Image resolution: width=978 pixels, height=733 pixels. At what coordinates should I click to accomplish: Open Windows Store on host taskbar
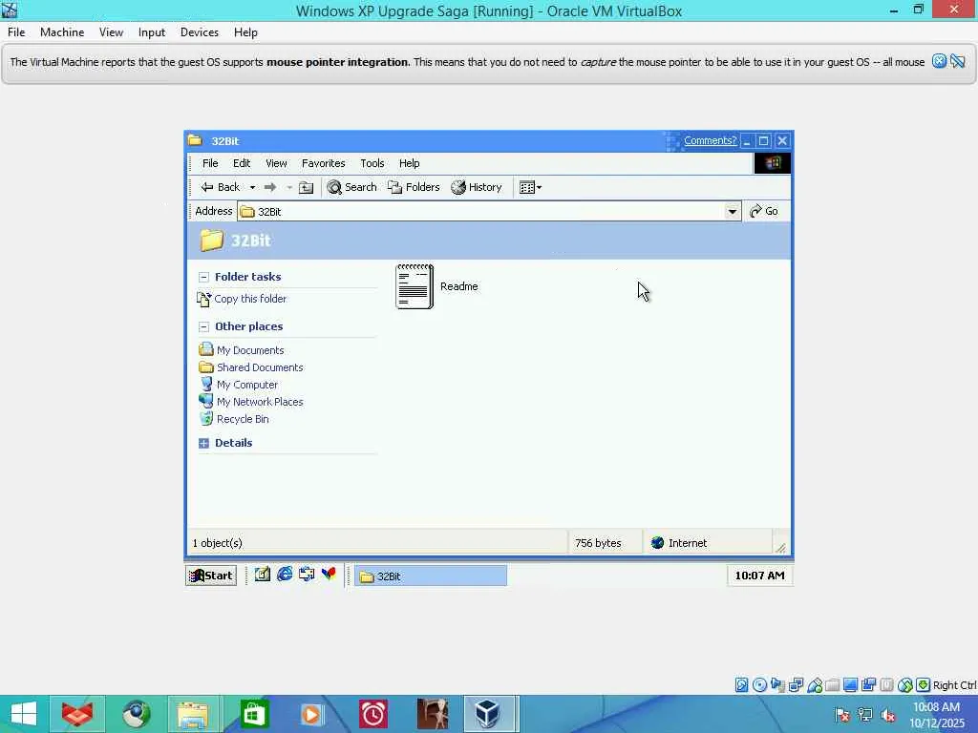coord(253,714)
